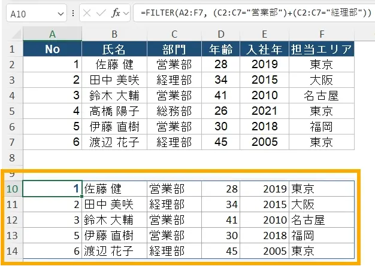Select all cells via corner triangle
The height and width of the screenshot is (266, 375).
tap(16, 34)
